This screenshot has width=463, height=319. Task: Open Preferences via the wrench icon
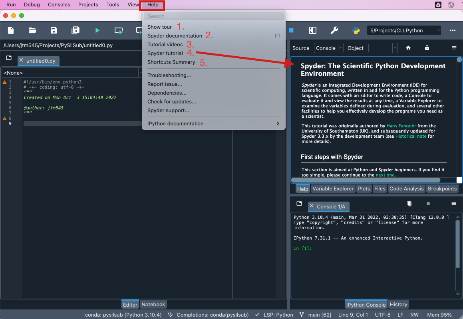(x=334, y=30)
